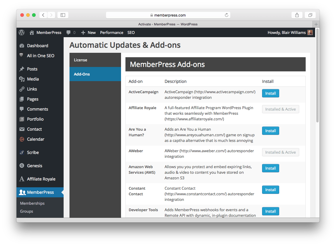This screenshot has height=246, width=336.
Task: Click the Links chain icon
Action: tap(22, 89)
